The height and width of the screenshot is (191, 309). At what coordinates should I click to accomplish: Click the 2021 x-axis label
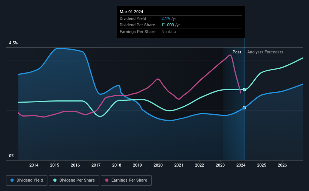tap(179, 165)
